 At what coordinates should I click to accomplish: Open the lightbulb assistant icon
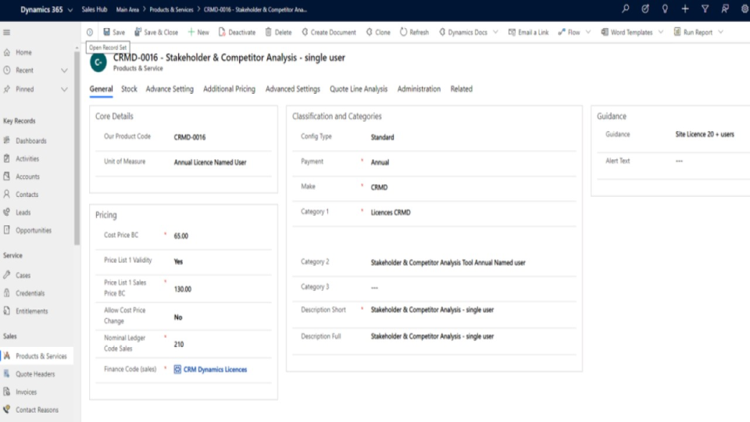pos(665,9)
